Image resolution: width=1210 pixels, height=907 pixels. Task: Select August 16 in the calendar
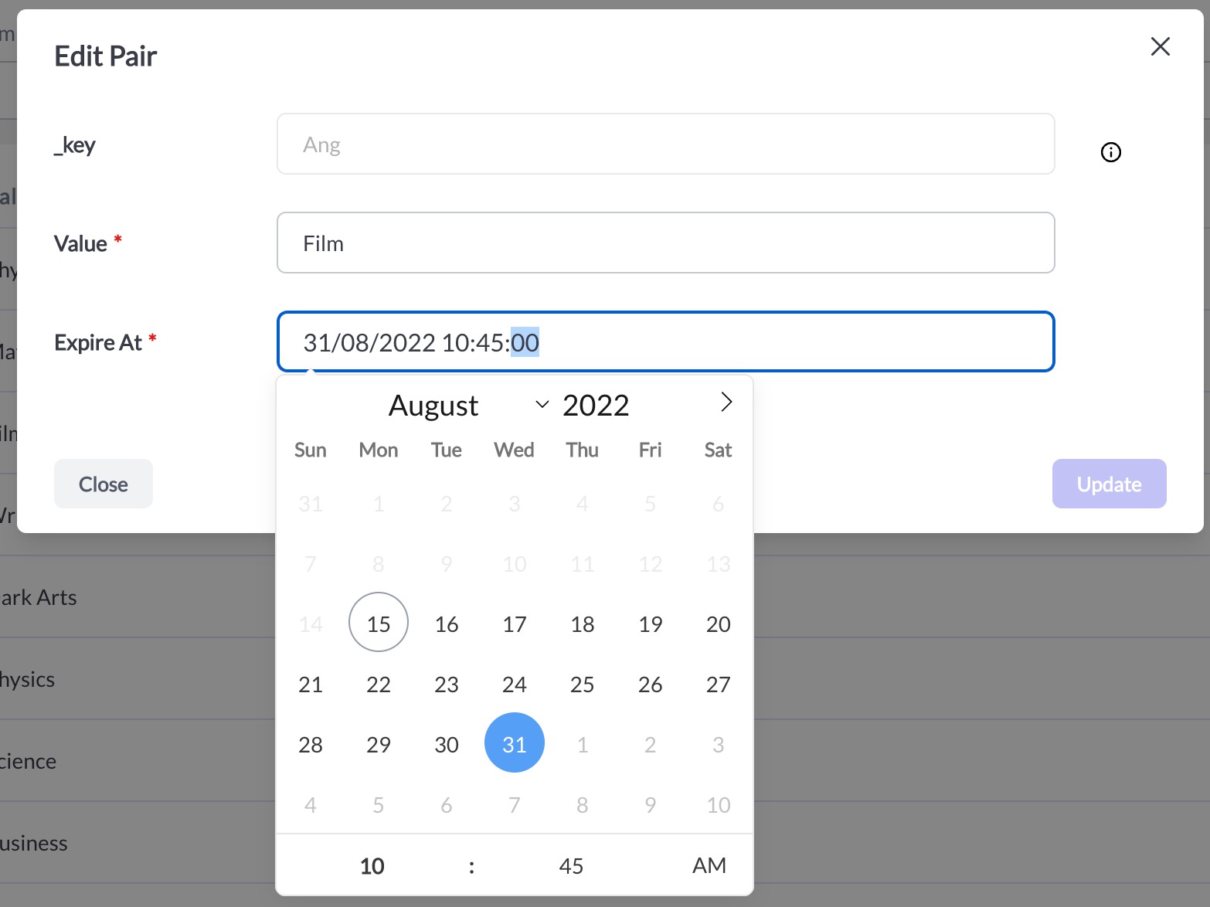pyautogui.click(x=447, y=623)
